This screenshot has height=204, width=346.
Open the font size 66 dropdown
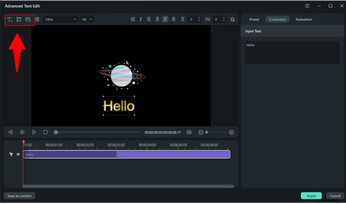click(87, 19)
